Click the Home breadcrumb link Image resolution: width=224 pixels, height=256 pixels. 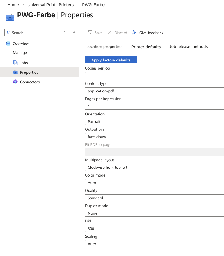tap(13, 5)
